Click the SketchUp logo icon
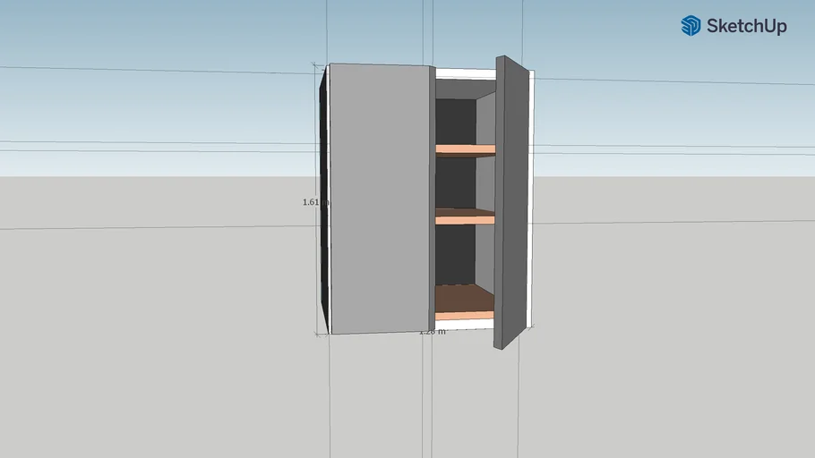Viewport: 815px width, 458px height. [691, 26]
